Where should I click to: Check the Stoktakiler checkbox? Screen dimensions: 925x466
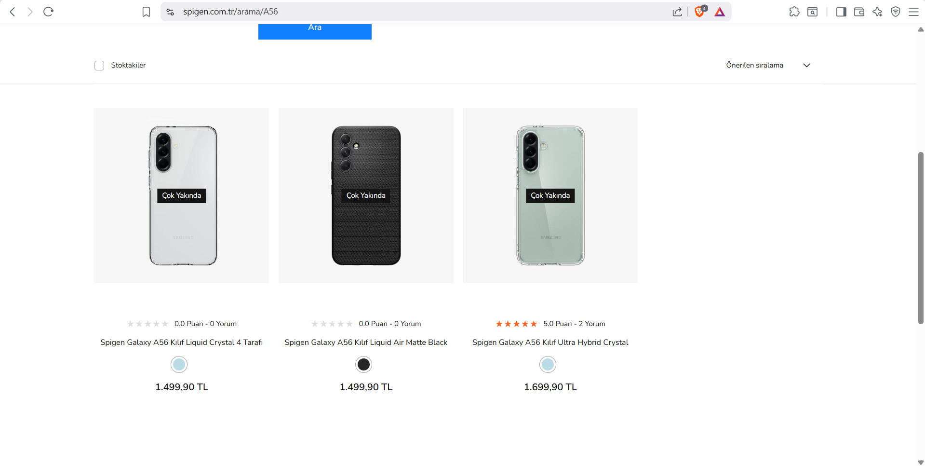coord(99,66)
